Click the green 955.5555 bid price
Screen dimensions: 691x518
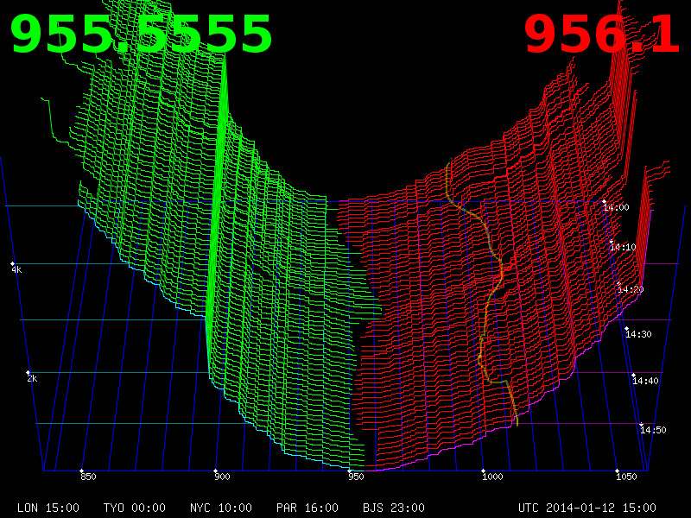(x=141, y=36)
